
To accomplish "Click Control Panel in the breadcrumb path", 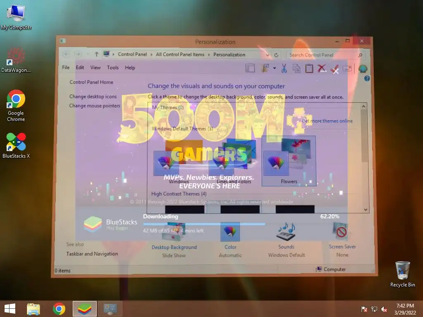I will tap(132, 54).
